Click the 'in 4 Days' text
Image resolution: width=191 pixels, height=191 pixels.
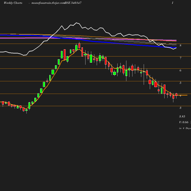[x=185, y=128]
